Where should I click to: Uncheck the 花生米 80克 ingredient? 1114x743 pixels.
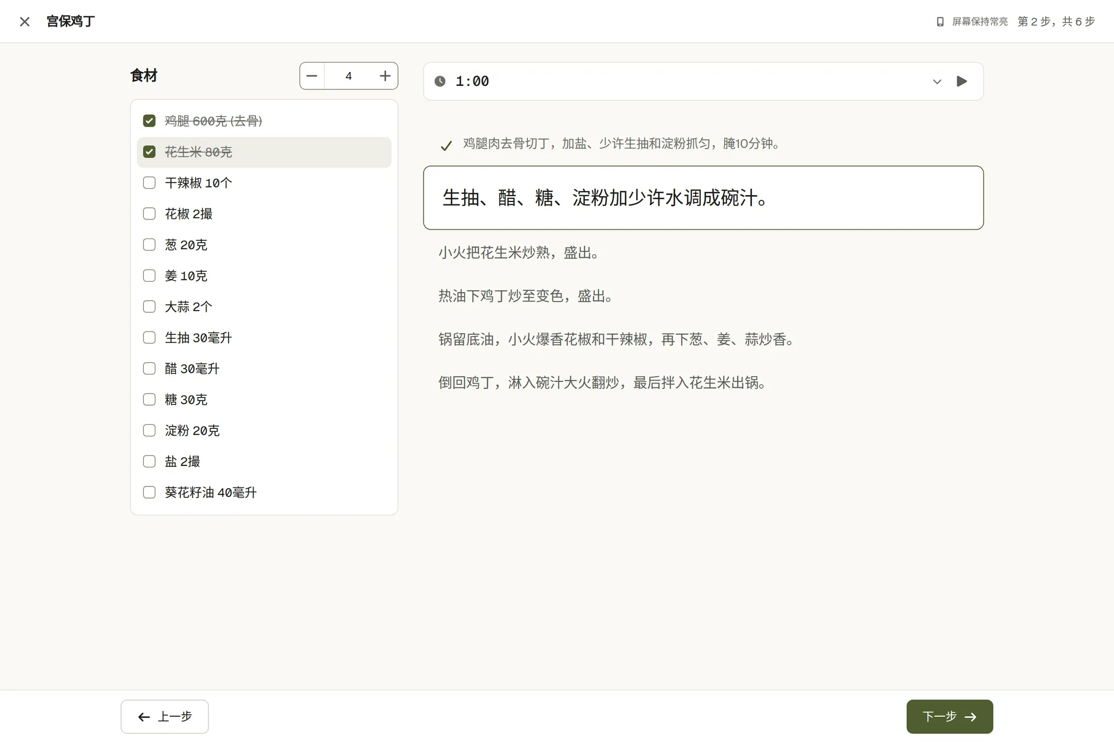point(149,152)
